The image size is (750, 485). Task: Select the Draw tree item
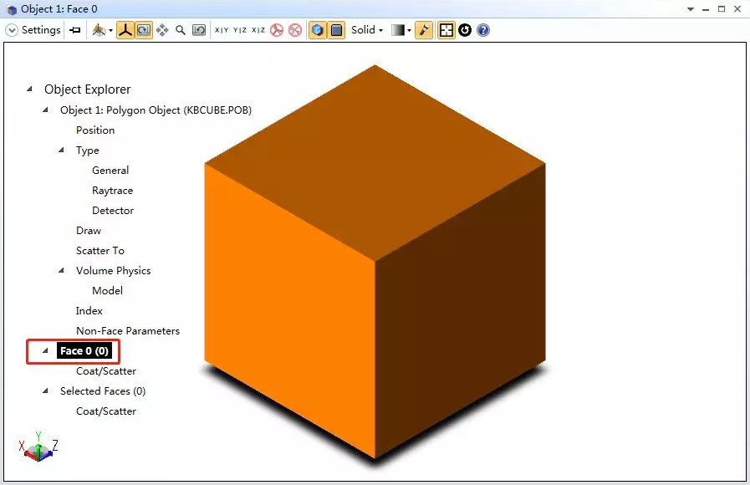[x=89, y=231]
